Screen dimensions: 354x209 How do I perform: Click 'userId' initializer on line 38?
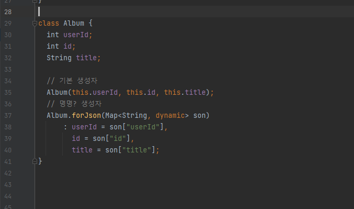[x=84, y=127]
